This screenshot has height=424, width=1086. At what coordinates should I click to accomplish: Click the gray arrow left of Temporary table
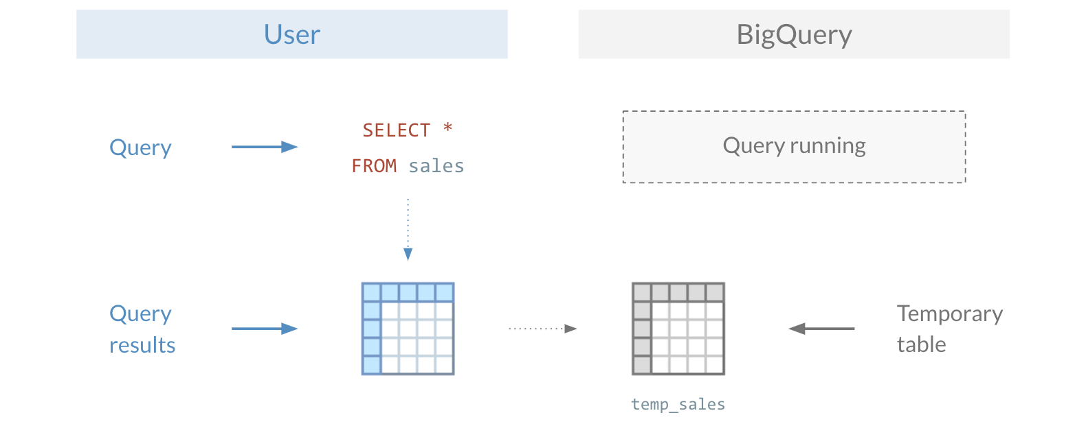[x=821, y=329]
